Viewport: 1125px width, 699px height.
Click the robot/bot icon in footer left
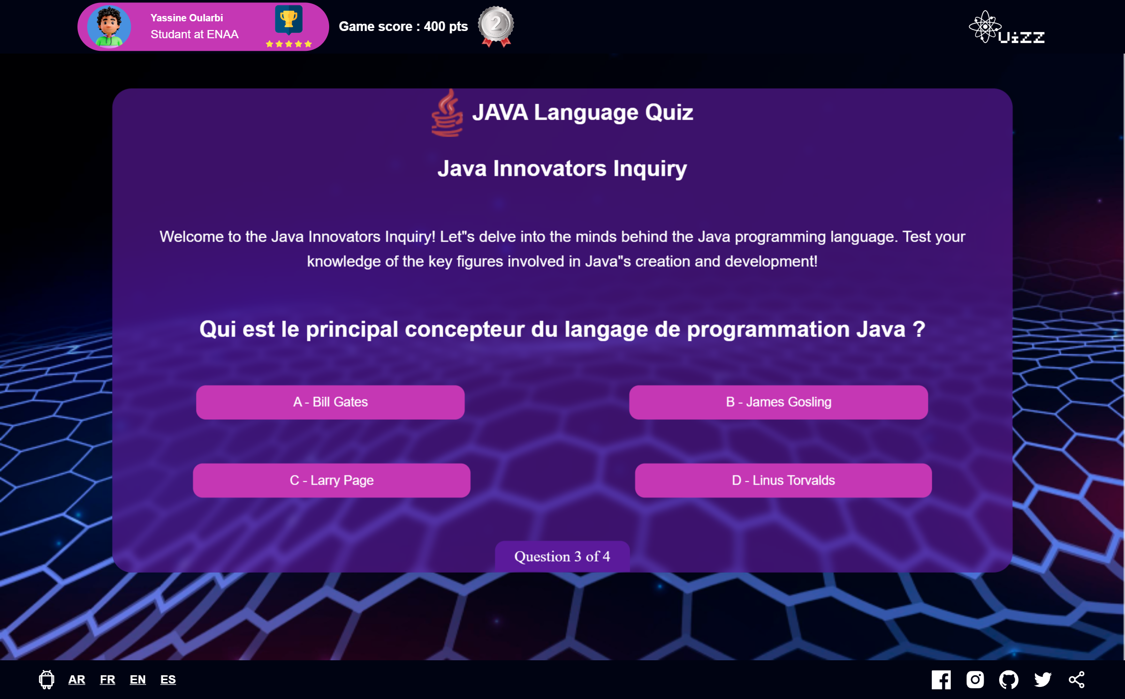tap(46, 679)
